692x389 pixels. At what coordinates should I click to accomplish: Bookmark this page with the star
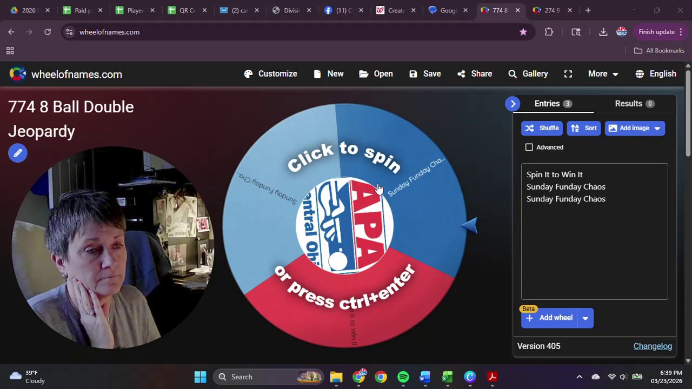(523, 32)
